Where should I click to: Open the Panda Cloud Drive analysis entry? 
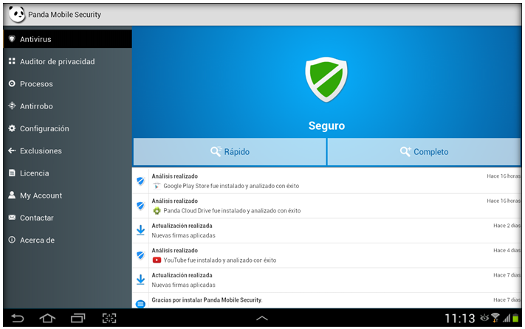[x=326, y=206]
